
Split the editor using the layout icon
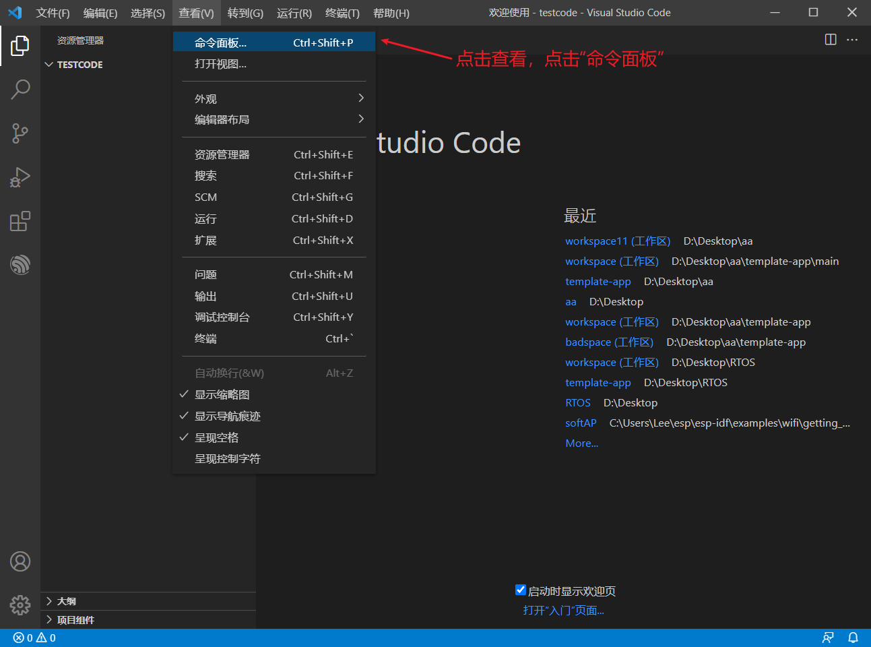click(x=829, y=39)
